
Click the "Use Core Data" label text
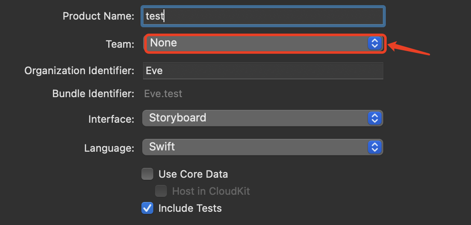tap(193, 174)
